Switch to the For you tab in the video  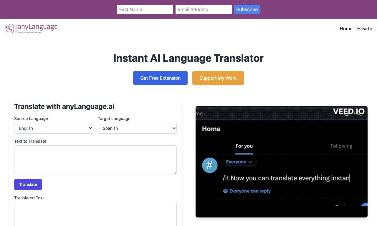pos(244,146)
